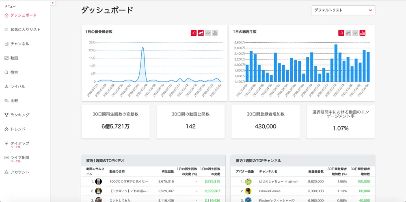Click the 1.07% engagement rate value

point(341,128)
